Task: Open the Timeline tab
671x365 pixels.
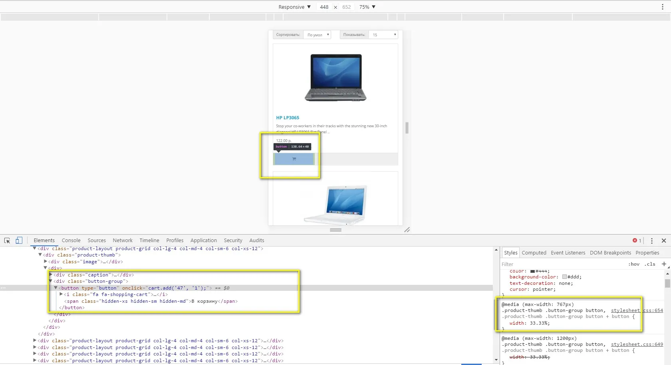Action: point(149,241)
